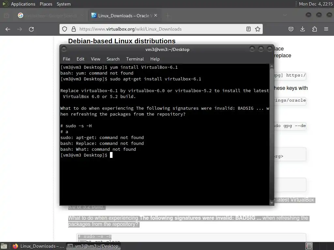Click the '# sudo -s -H' terminal line
Viewport: 334px width, 250px height.
point(76,126)
